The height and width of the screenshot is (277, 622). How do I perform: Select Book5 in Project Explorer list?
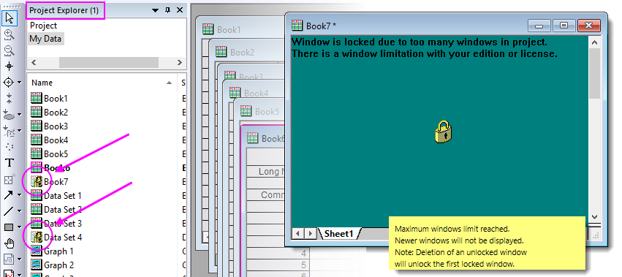(56, 154)
